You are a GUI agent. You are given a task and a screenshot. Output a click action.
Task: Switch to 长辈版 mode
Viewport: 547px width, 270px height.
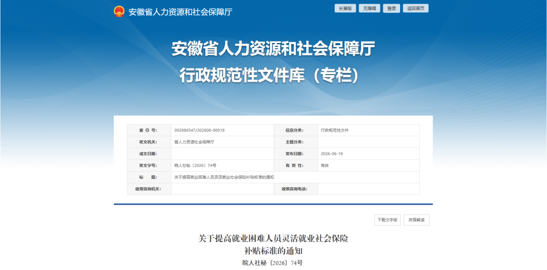tap(345, 9)
